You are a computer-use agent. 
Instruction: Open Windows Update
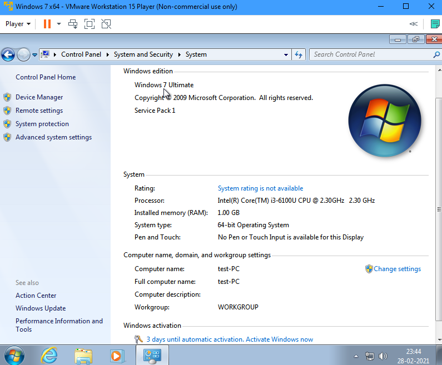(41, 308)
